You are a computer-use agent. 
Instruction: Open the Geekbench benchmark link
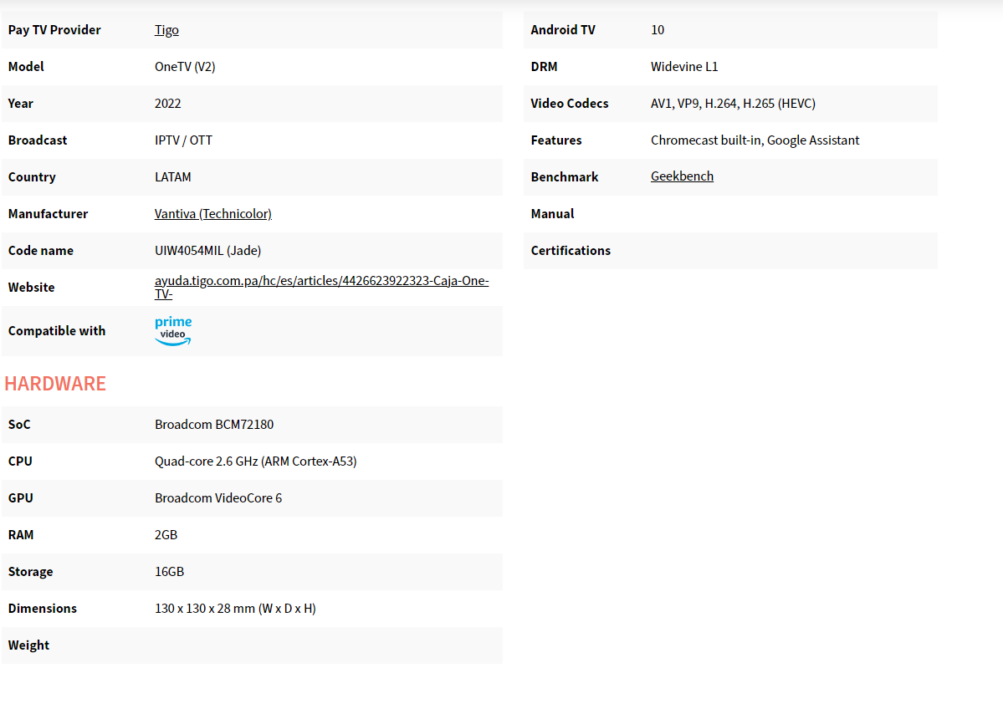click(x=682, y=176)
